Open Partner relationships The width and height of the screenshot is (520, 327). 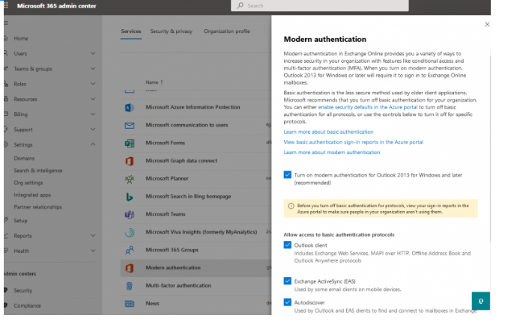point(37,207)
